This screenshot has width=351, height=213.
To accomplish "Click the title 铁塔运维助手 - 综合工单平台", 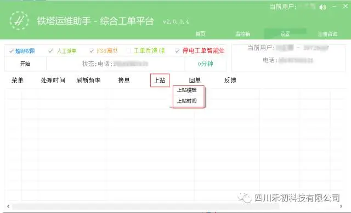I will coord(95,21).
